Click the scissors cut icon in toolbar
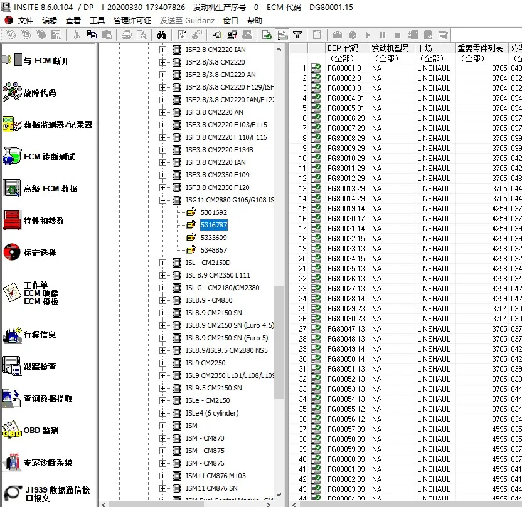Viewport: 522px width, 507px height. [x=77, y=35]
